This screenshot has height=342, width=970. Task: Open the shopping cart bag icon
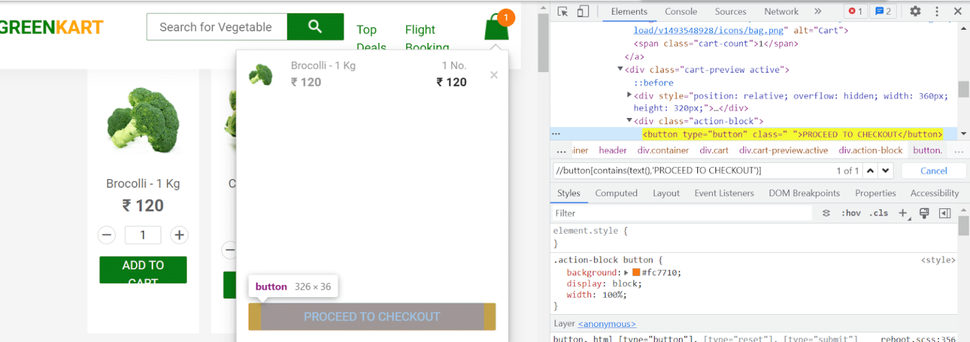[x=496, y=28]
